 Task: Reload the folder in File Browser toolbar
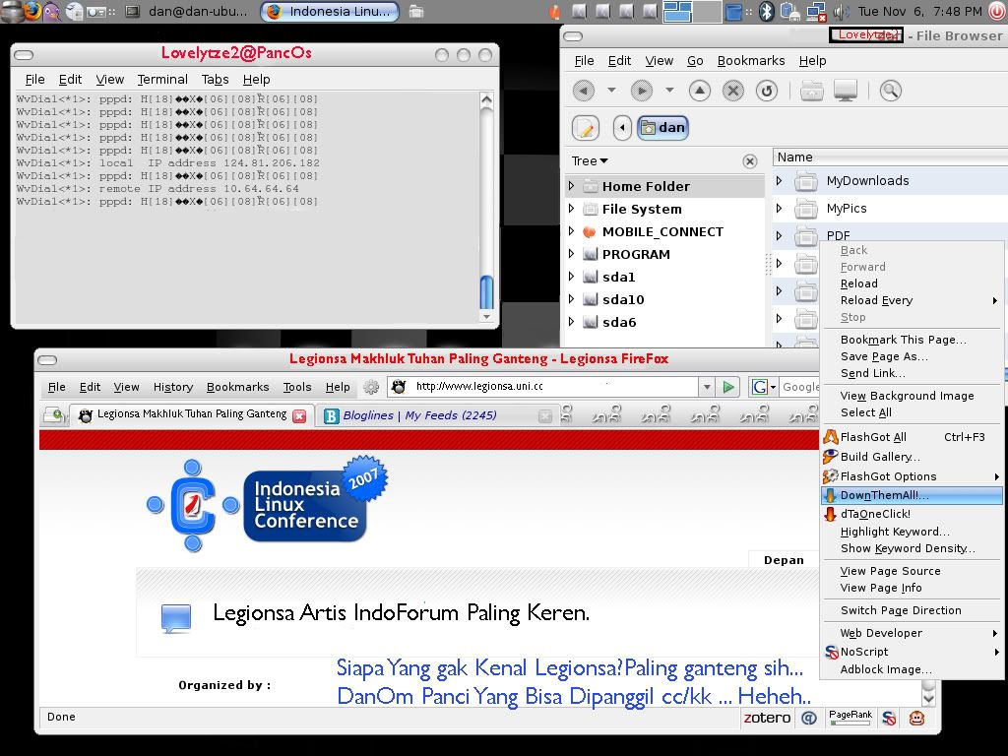pyautogui.click(x=766, y=91)
